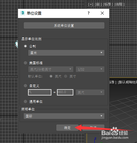The width and height of the screenshot is (137, 143).
Task: Click the 3ds Max icon in the dialog title
Action: (x=23, y=13)
